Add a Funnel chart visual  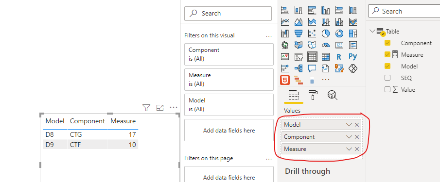point(299,33)
